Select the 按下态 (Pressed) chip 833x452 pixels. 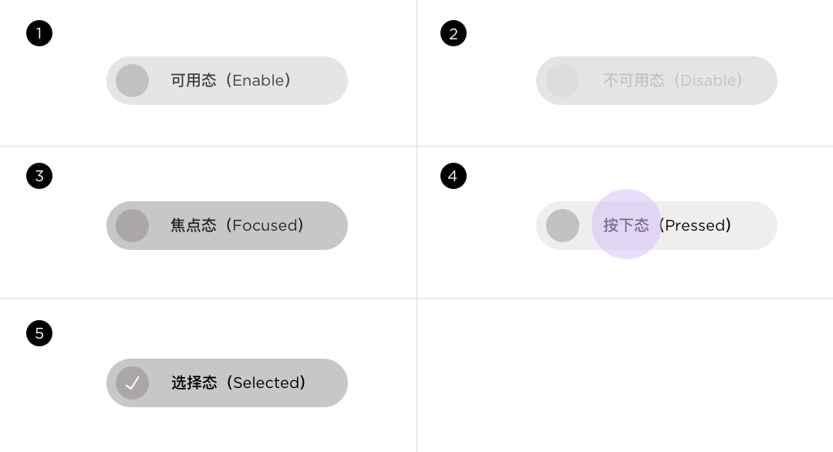point(656,226)
